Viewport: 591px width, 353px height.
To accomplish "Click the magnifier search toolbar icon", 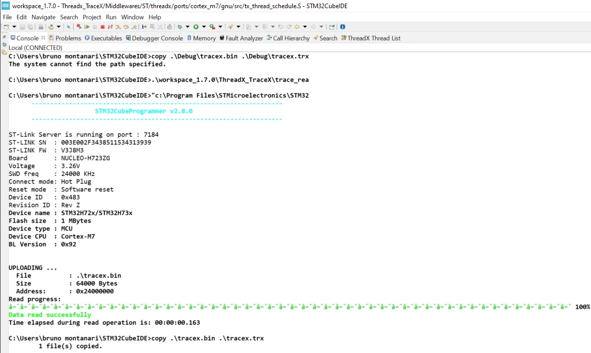I will pyautogui.click(x=69, y=27).
